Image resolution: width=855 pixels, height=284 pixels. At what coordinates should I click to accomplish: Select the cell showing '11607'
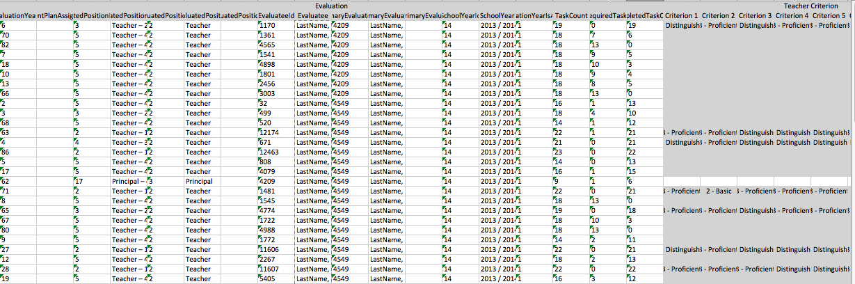(276, 269)
